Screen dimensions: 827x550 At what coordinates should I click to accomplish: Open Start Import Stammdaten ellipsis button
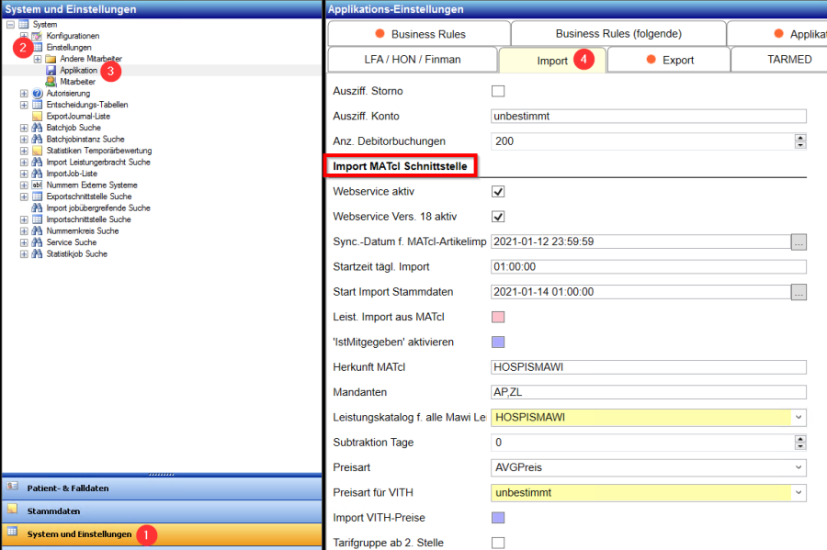click(x=799, y=292)
